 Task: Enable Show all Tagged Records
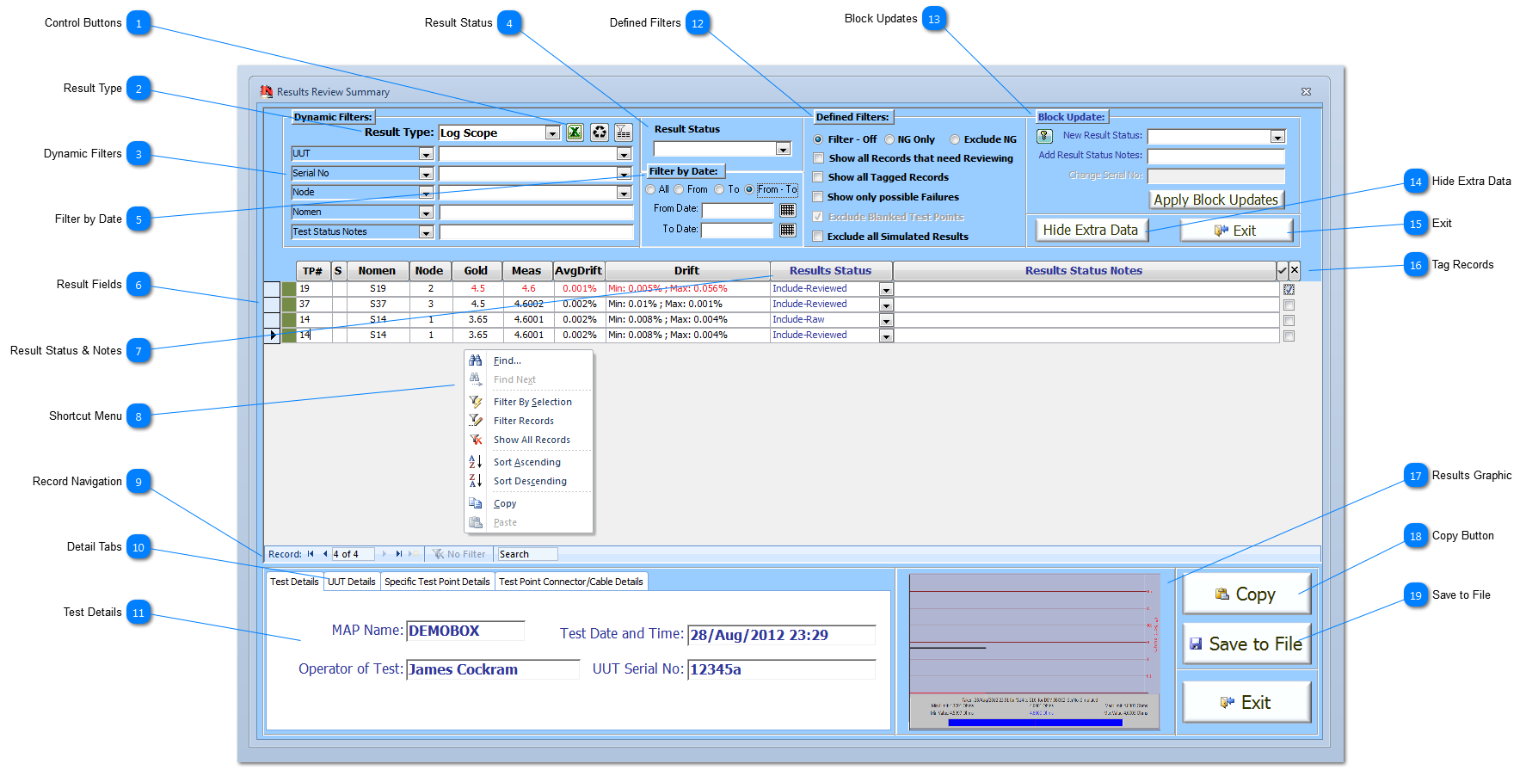(x=818, y=177)
